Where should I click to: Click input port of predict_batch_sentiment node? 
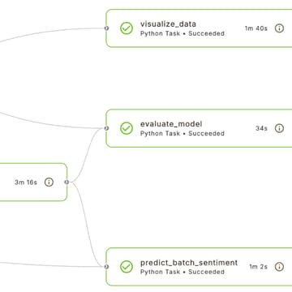click(x=106, y=267)
